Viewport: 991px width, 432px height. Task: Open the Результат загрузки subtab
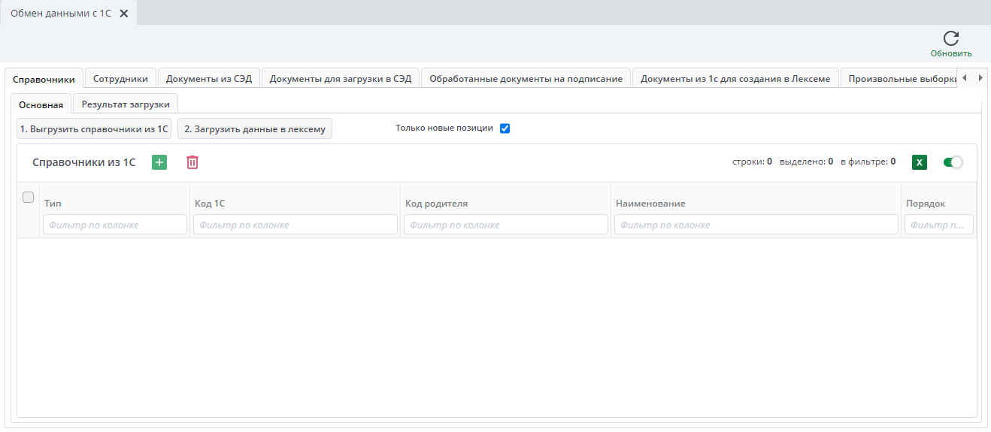pyautogui.click(x=126, y=104)
